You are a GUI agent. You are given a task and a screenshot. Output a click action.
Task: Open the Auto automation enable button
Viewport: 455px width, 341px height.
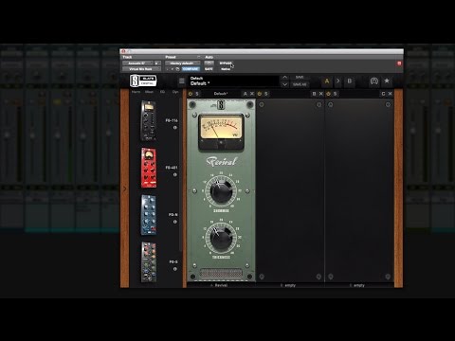[x=209, y=63]
